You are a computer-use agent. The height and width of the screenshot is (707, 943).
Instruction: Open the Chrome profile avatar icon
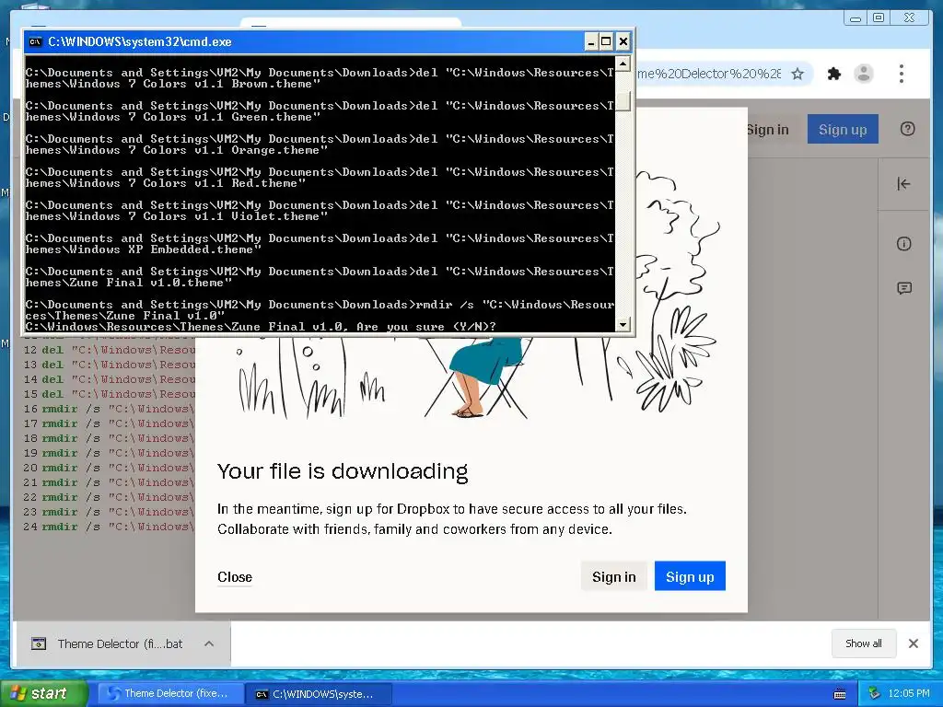pos(864,74)
